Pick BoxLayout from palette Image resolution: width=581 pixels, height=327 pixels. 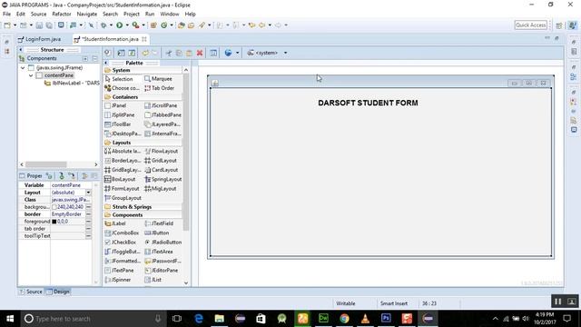tap(120, 179)
